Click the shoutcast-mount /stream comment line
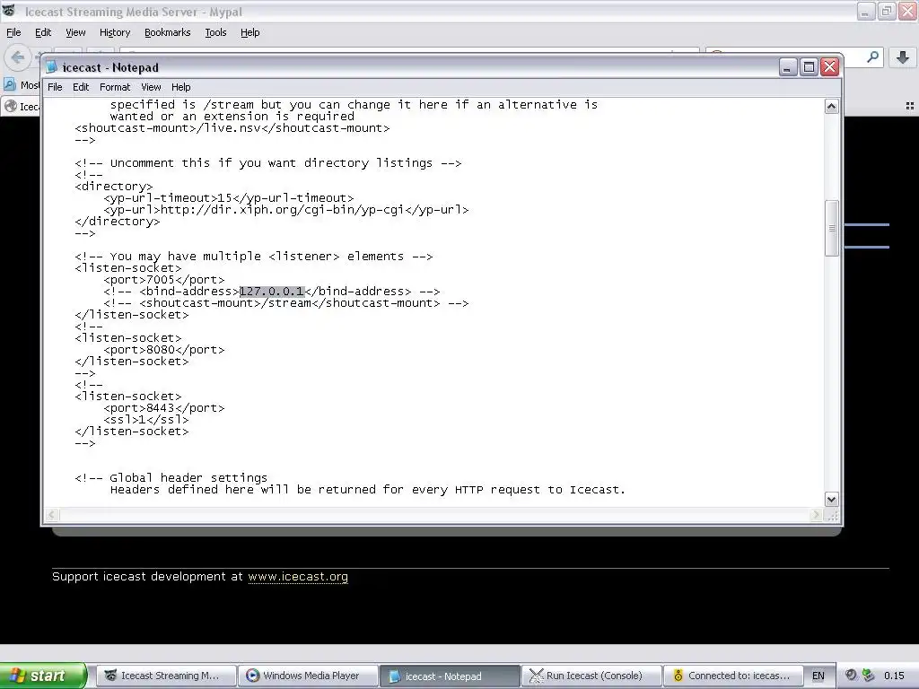 (x=286, y=303)
